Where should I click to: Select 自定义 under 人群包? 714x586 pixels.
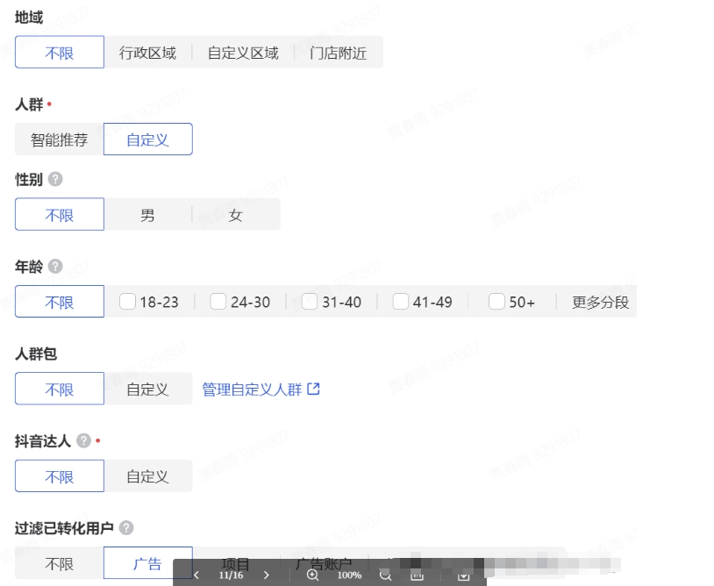point(148,389)
